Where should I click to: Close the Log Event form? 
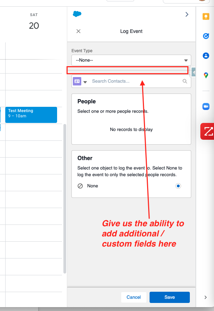78,31
